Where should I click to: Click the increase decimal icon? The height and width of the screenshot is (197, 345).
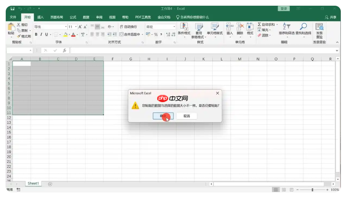coord(168,34)
